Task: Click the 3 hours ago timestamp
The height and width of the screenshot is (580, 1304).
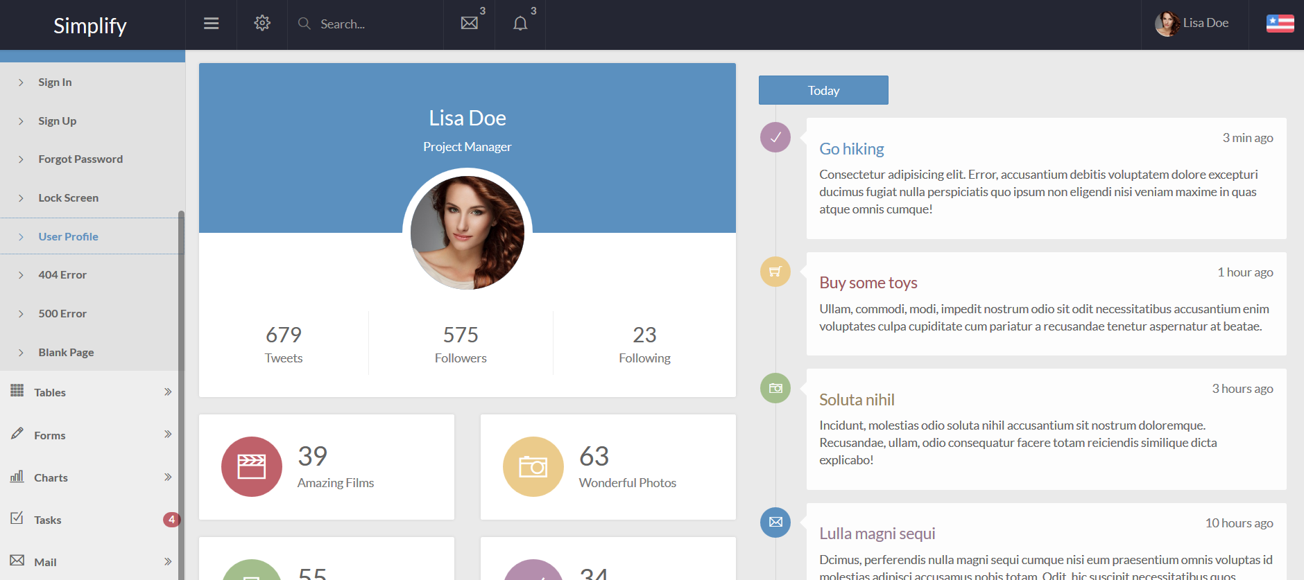Action: coord(1242,389)
